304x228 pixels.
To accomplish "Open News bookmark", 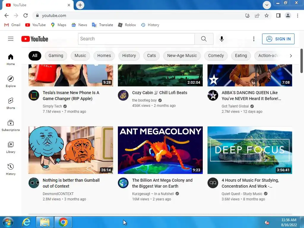I will tap(79, 25).
